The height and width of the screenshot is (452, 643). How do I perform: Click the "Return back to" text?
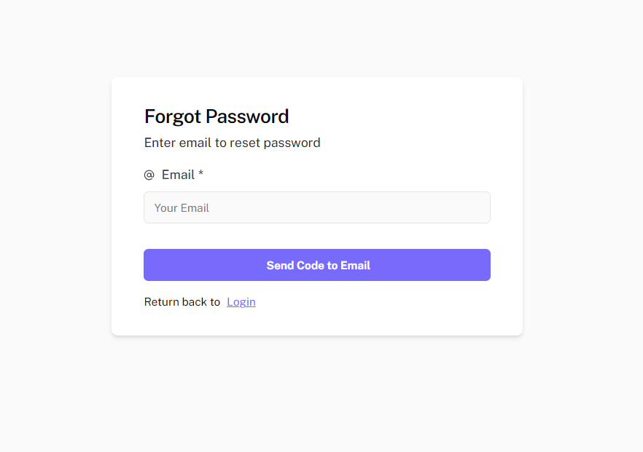(x=182, y=302)
